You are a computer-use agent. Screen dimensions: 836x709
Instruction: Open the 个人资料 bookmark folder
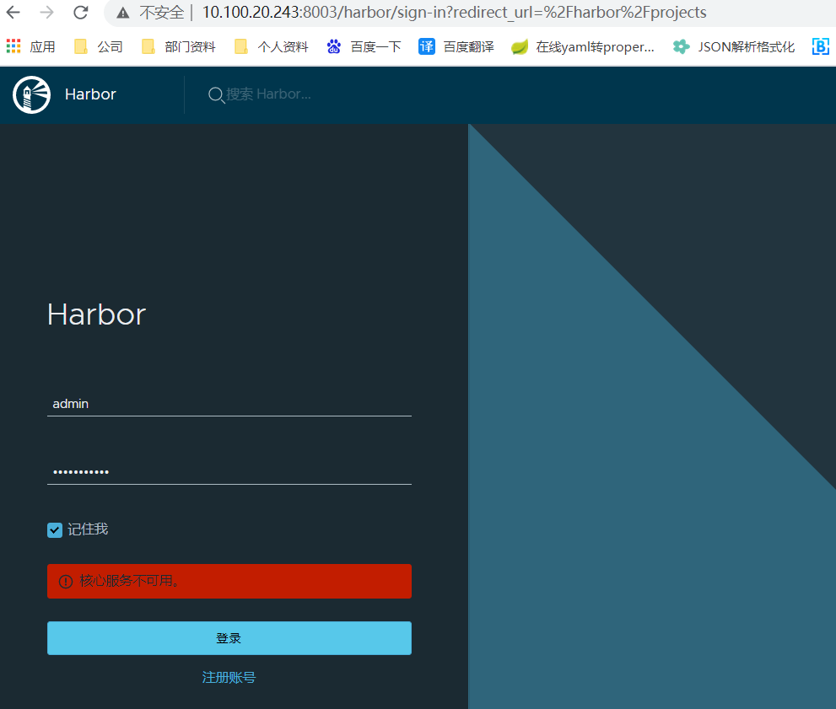click(x=272, y=47)
